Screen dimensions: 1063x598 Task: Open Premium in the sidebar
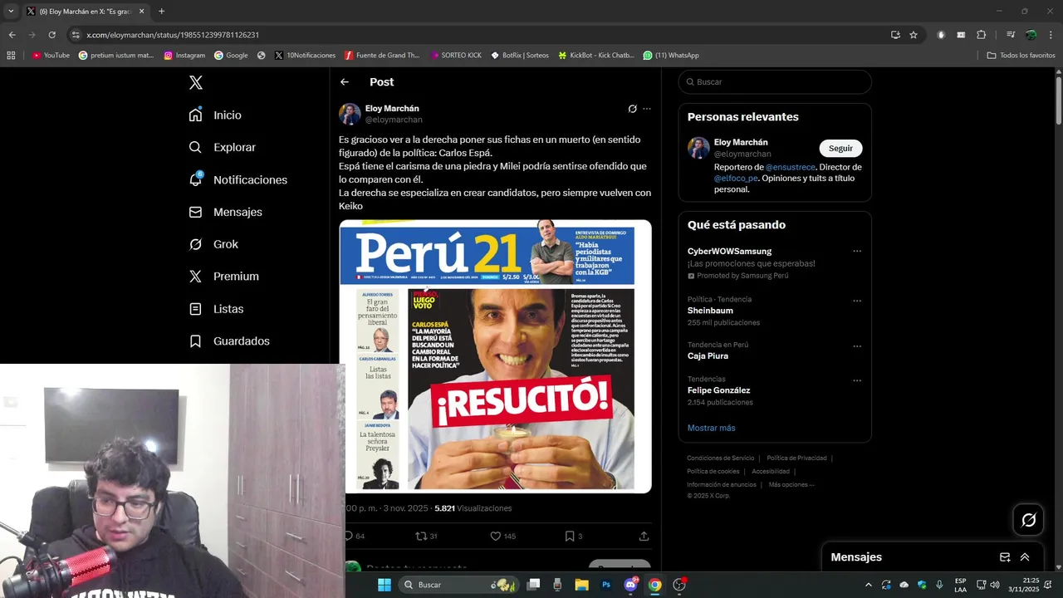[x=223, y=276]
